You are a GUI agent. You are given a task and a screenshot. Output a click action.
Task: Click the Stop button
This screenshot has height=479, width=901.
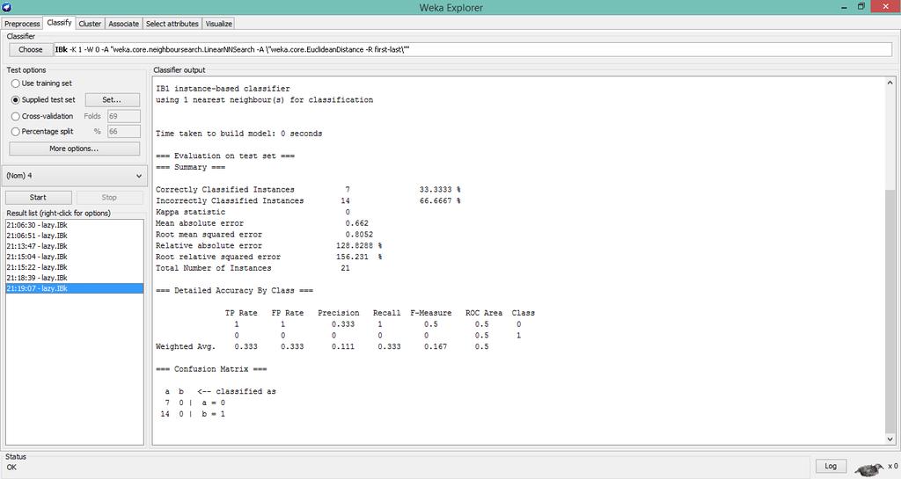(x=109, y=198)
